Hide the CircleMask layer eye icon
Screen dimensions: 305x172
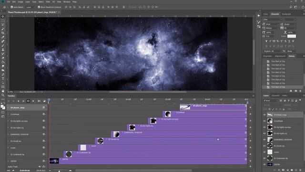(x=264, y=121)
